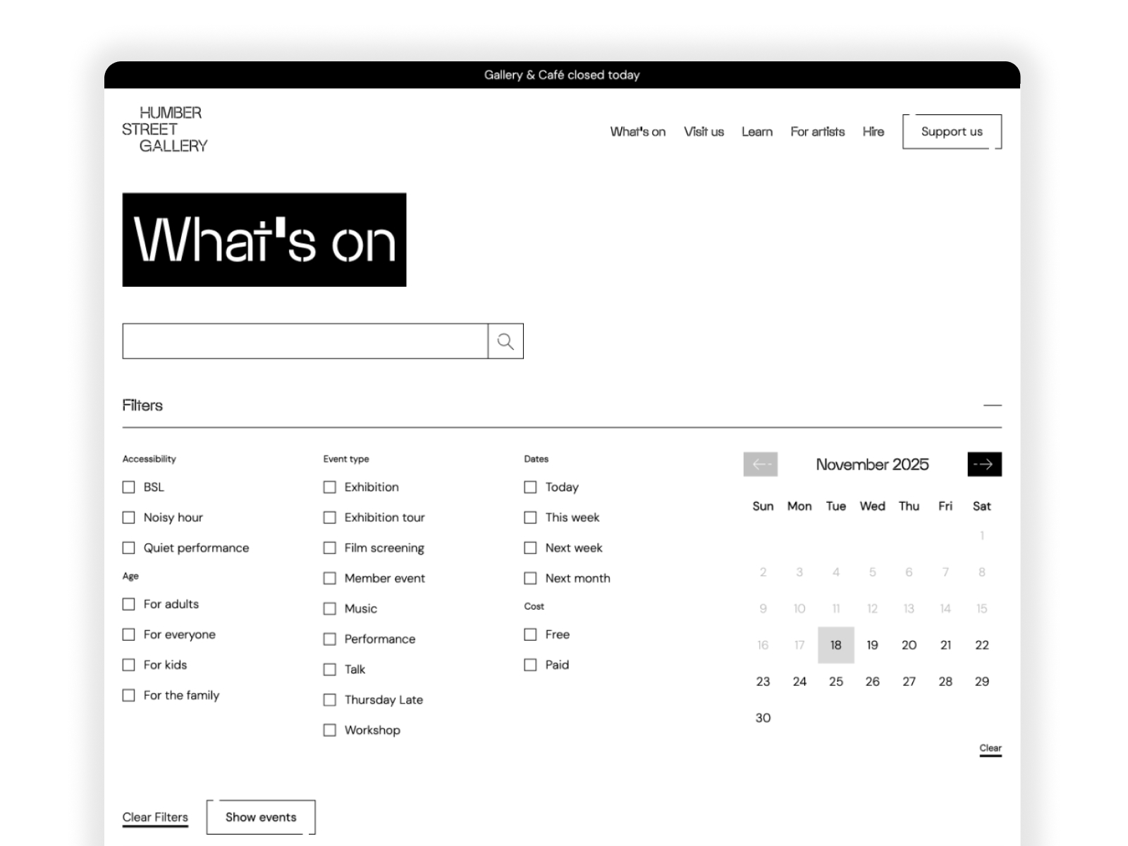Open the Visit us navigation link
The image size is (1128, 846).
click(x=704, y=132)
